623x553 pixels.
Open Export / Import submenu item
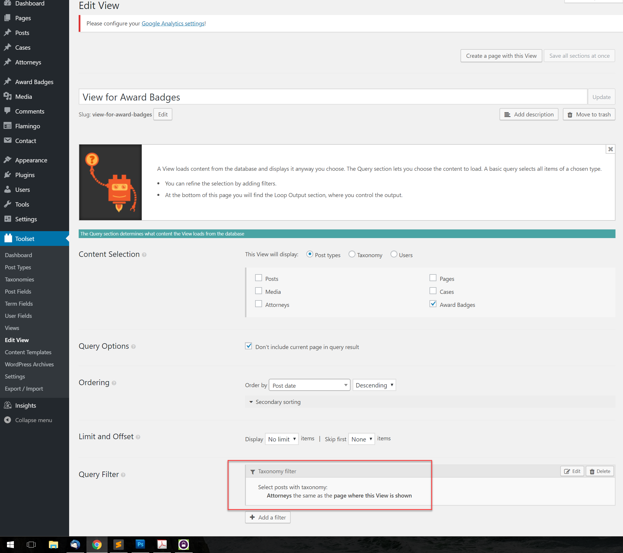24,389
